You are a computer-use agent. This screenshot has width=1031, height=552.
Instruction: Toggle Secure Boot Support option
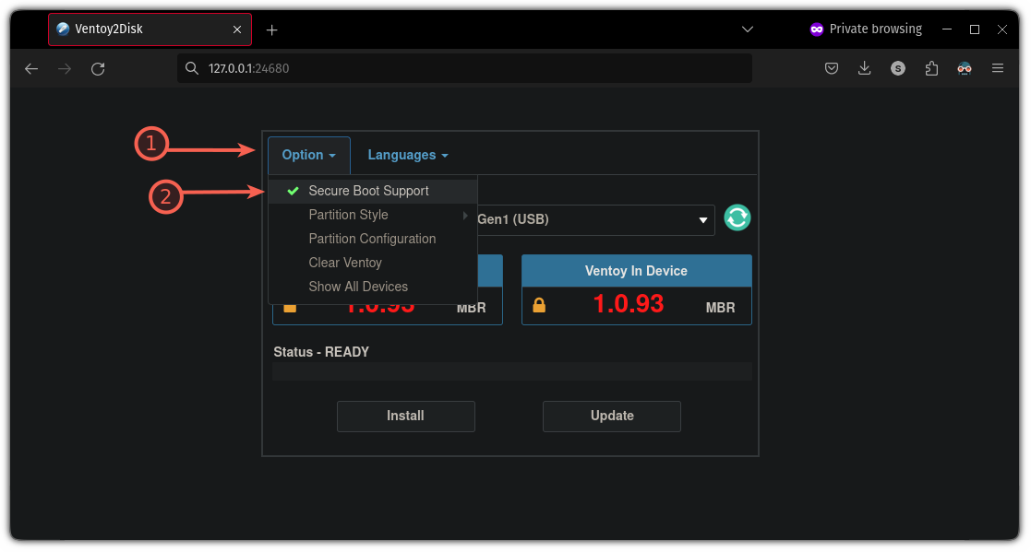(373, 191)
